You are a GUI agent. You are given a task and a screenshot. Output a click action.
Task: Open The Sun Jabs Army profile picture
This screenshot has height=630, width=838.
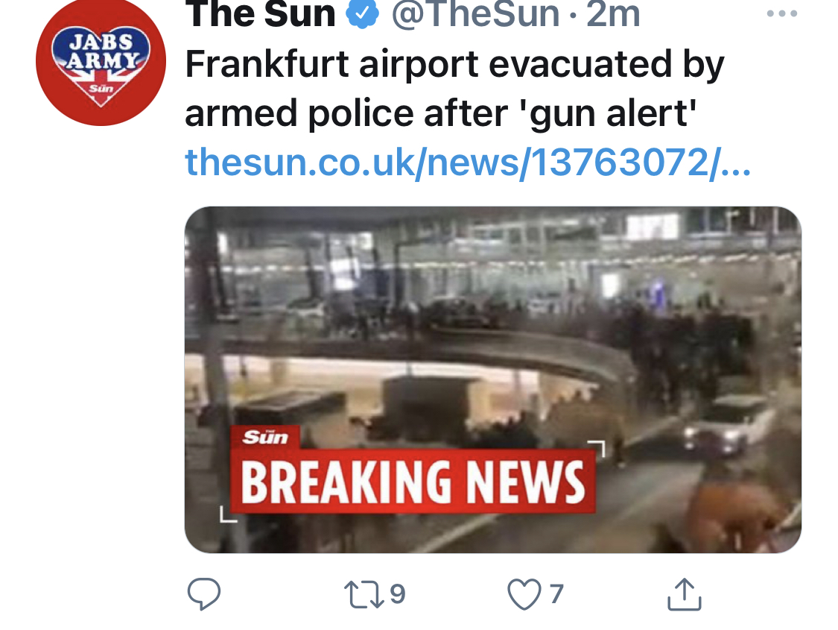[x=101, y=61]
